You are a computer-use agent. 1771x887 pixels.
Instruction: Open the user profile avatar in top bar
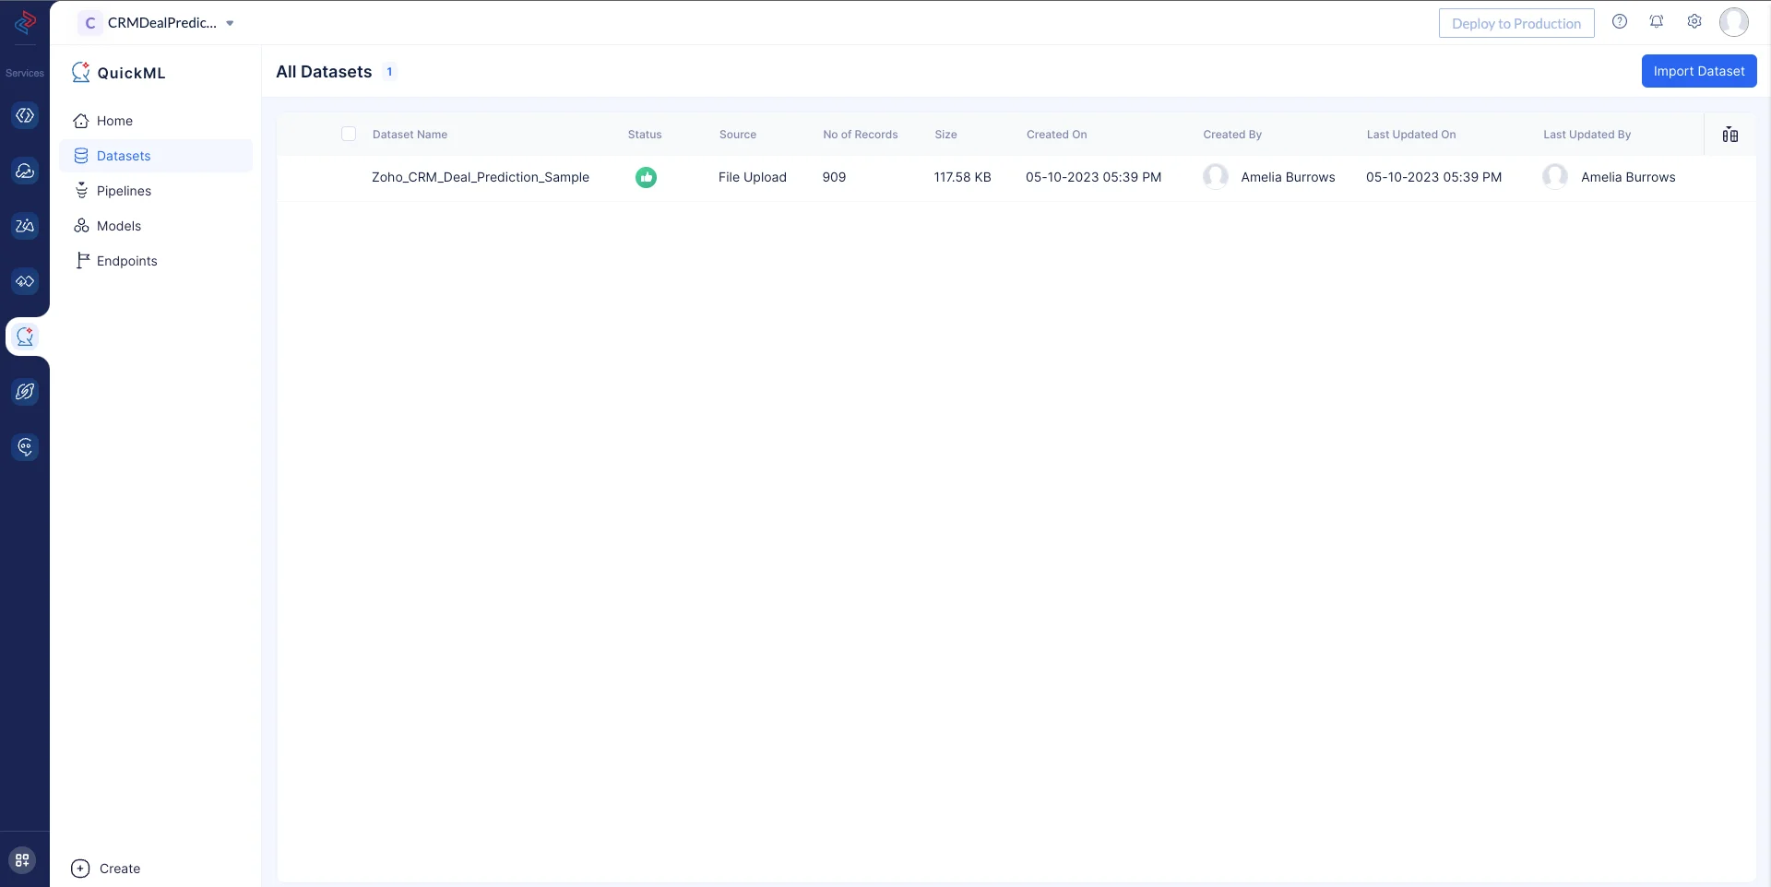(x=1734, y=22)
